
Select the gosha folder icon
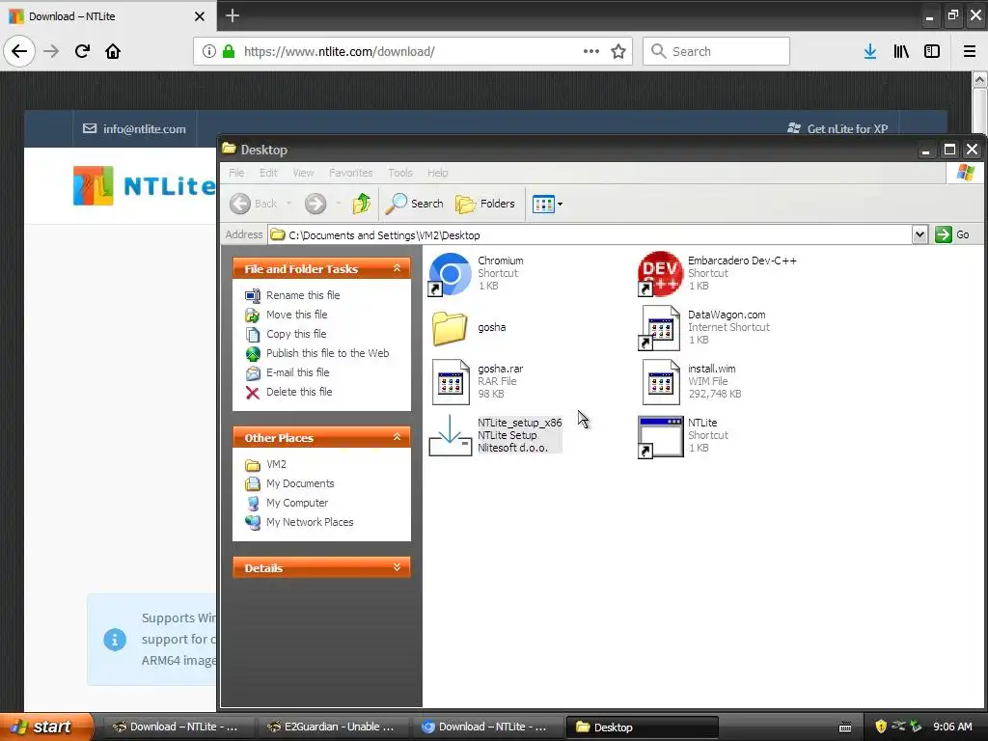[x=450, y=328]
